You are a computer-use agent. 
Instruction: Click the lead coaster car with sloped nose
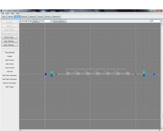coord(123,72)
